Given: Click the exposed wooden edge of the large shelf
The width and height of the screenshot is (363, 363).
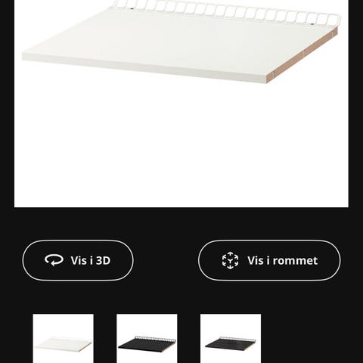Looking at the screenshot, I should coord(302,55).
